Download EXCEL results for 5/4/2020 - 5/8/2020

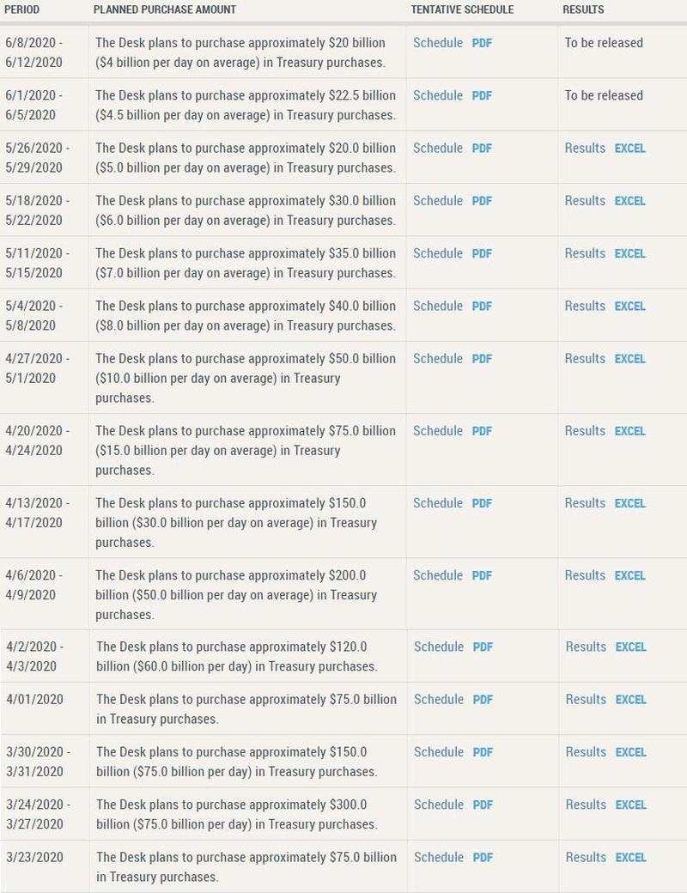[629, 307]
